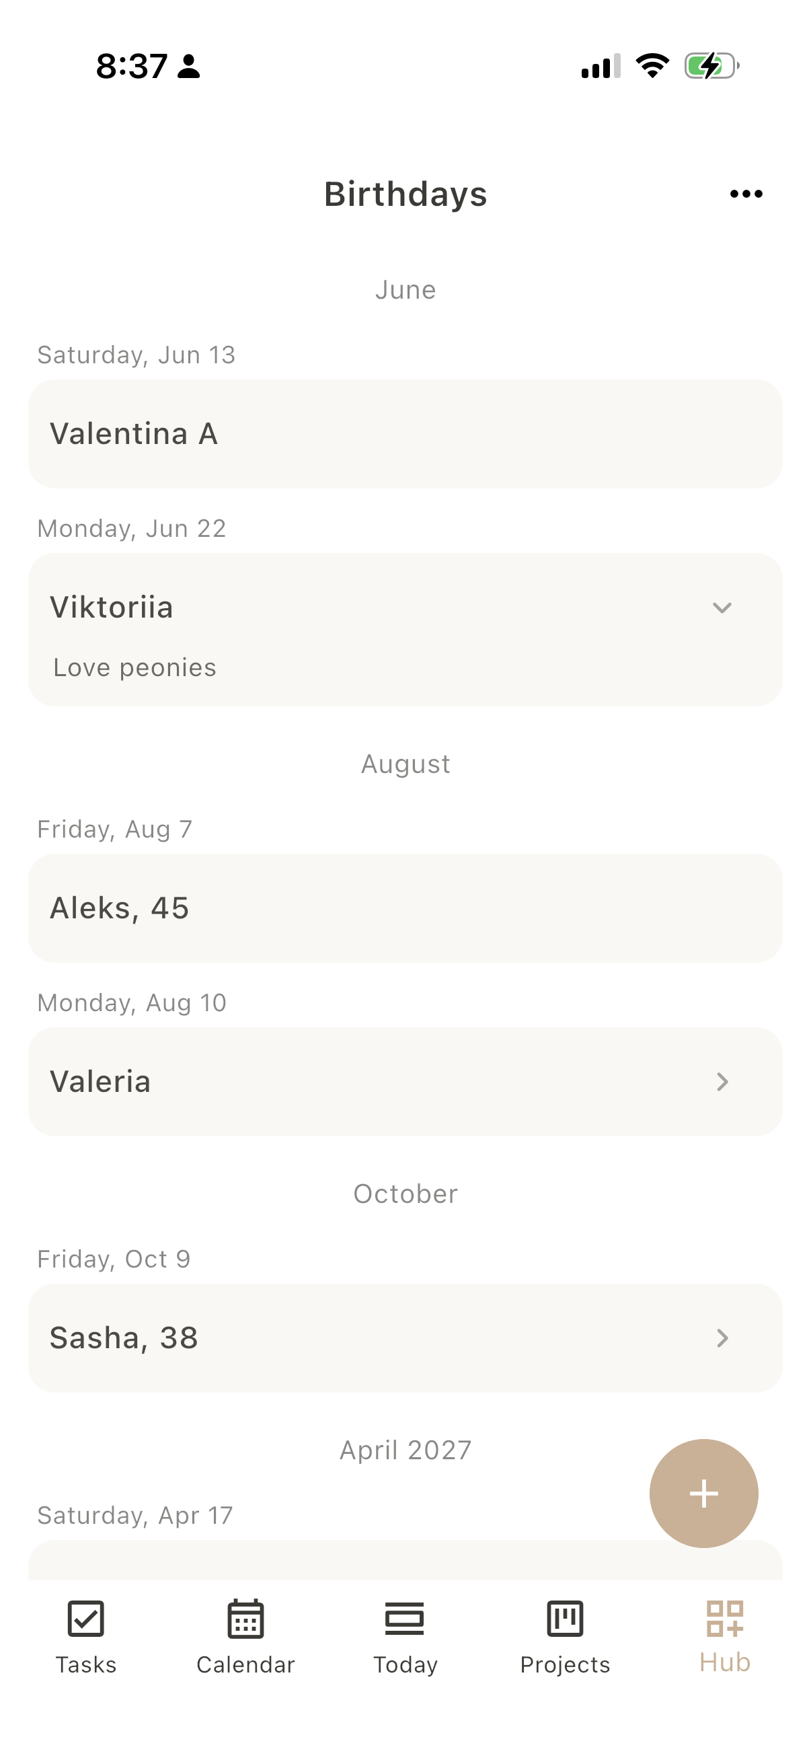
Task: Select the Love peonies note text
Action: (134, 667)
